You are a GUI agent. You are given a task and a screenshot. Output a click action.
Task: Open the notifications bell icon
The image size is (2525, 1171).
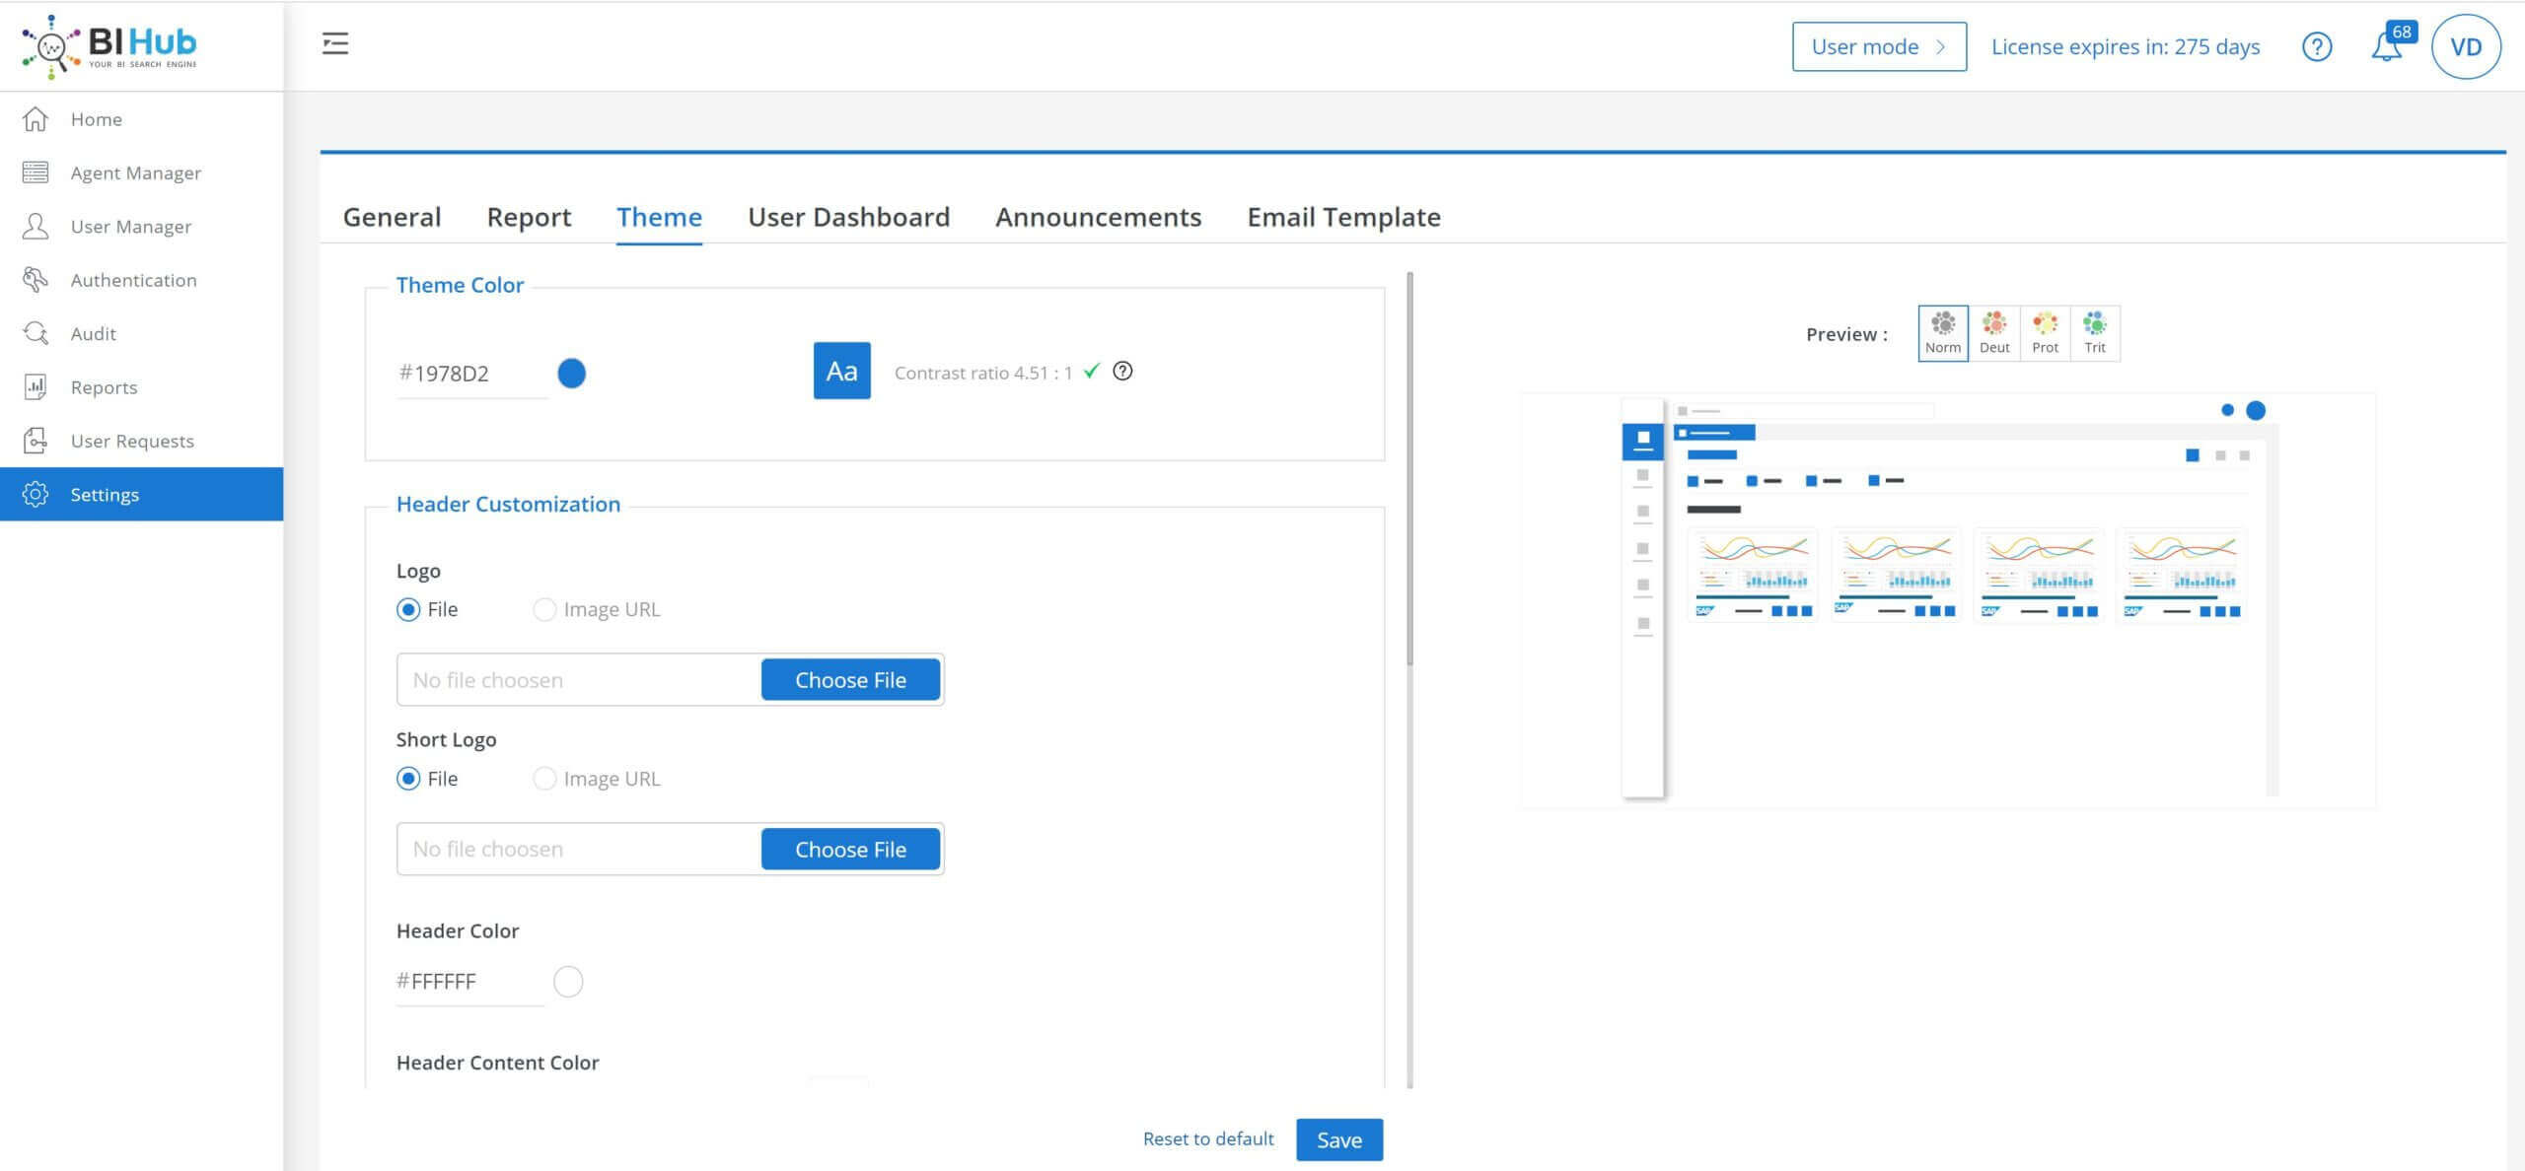point(2386,47)
